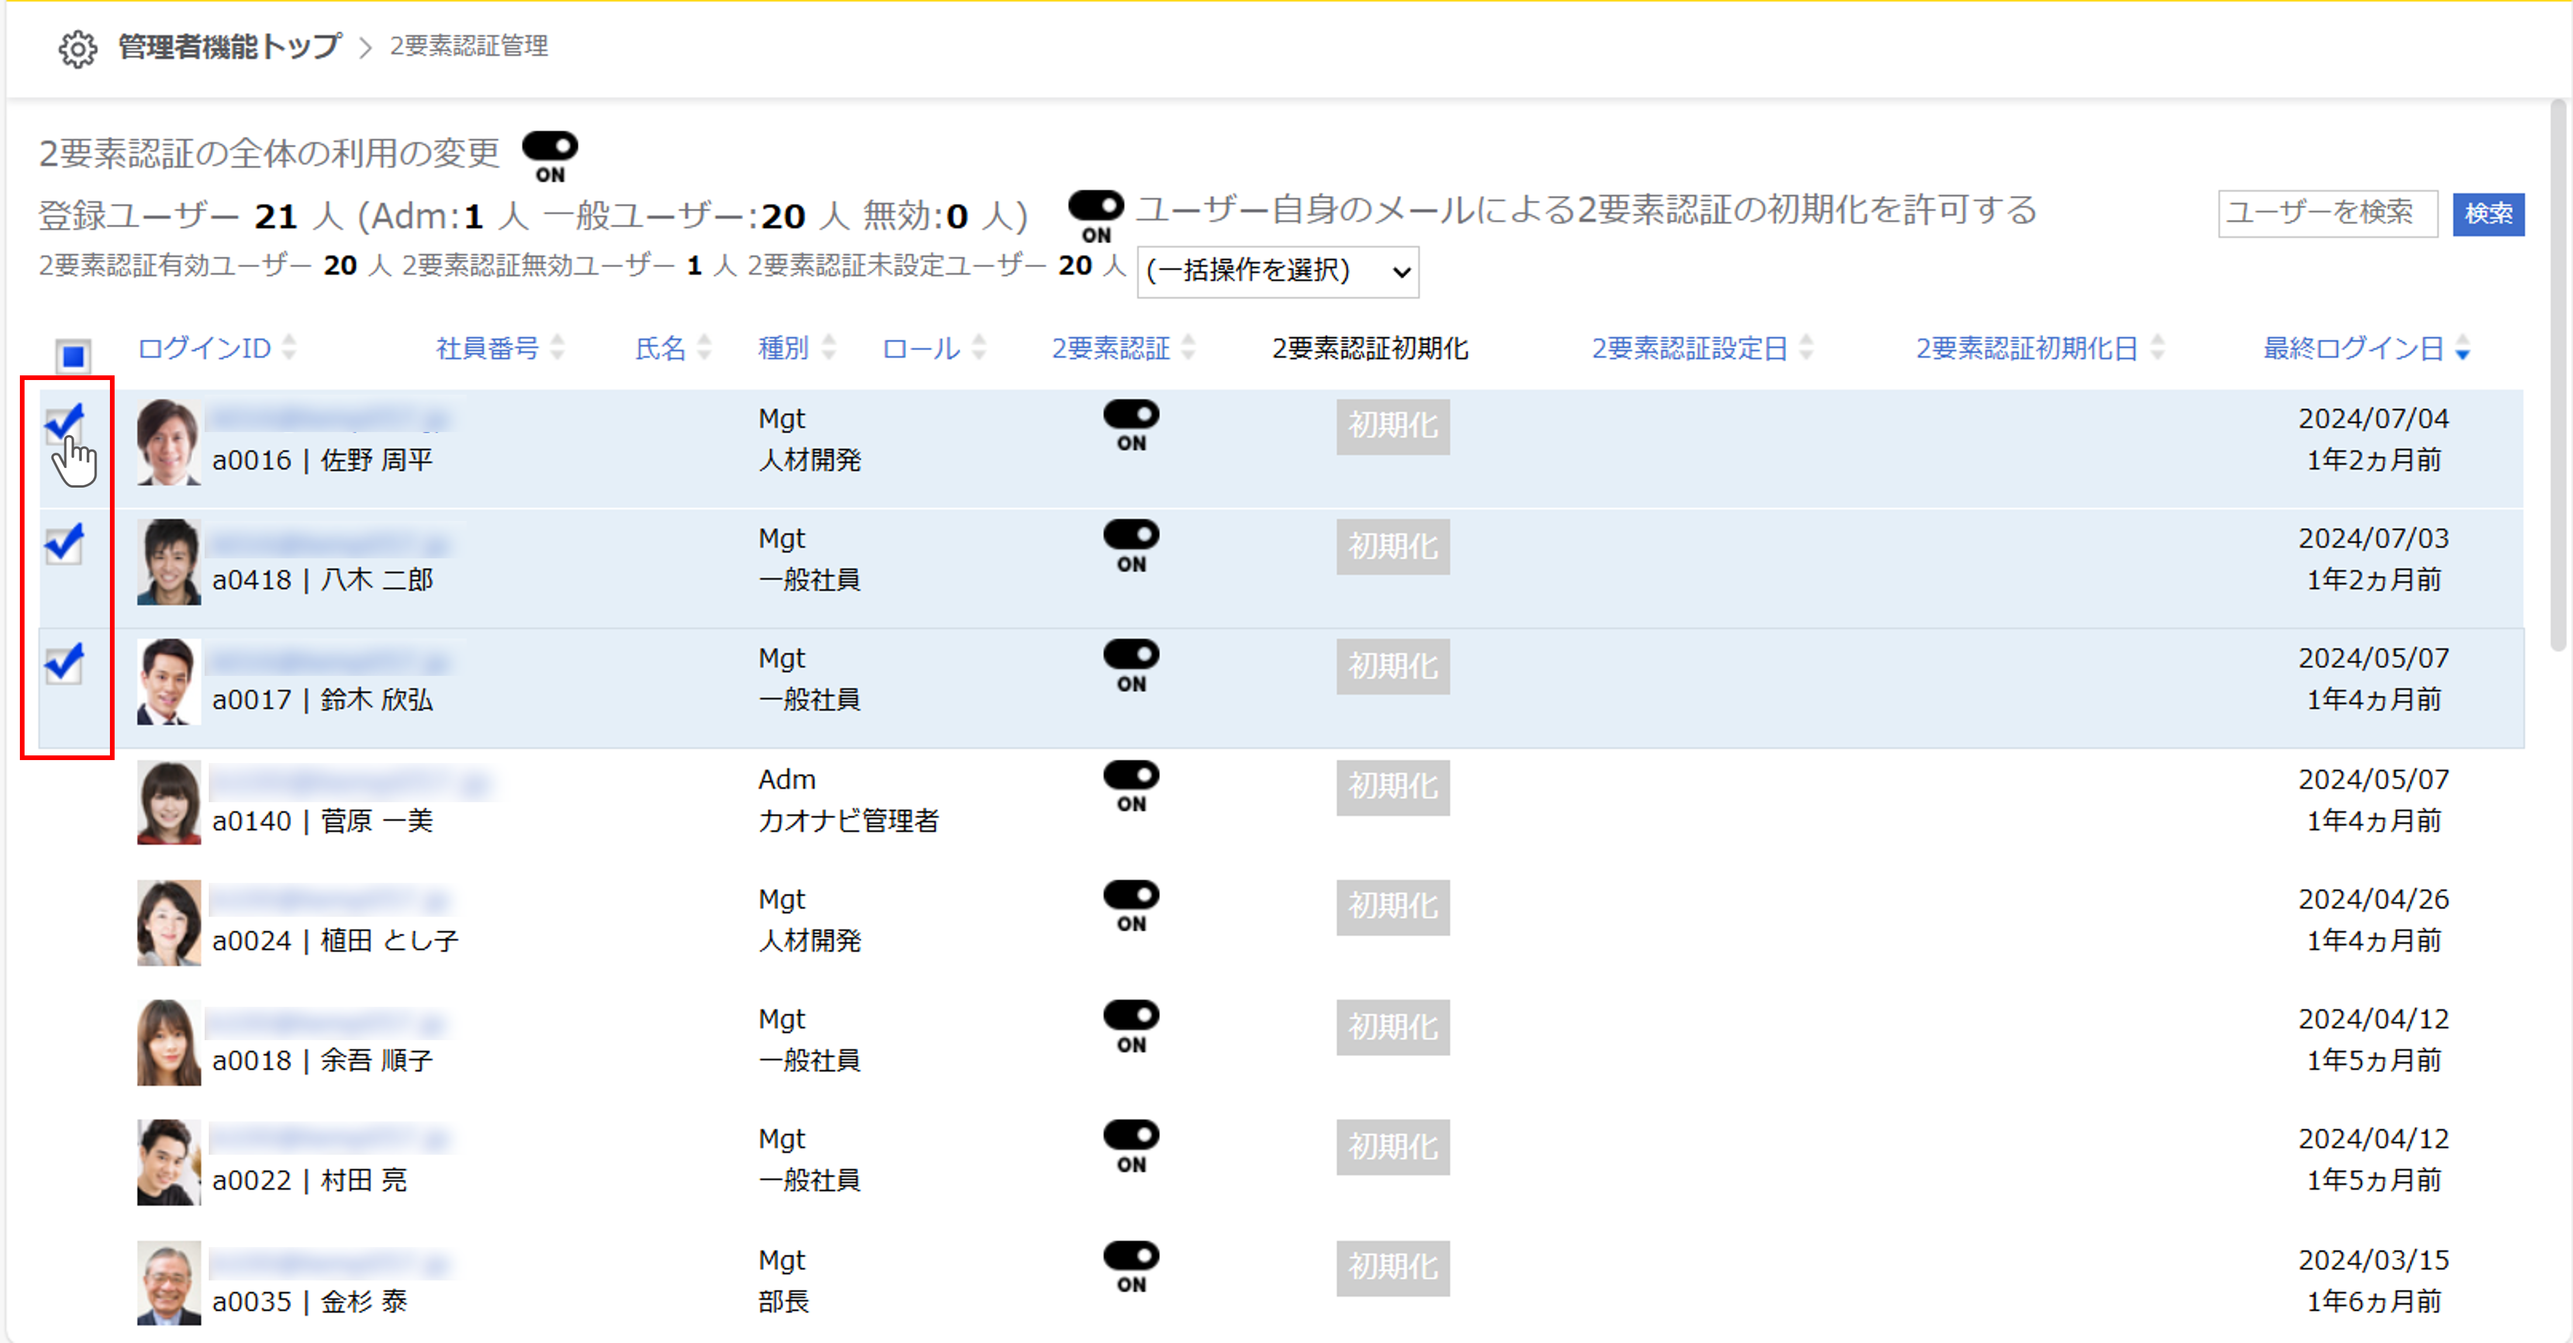
Task: Uncheck the checkbox for 鈴木 欣弘
Action: 64,664
